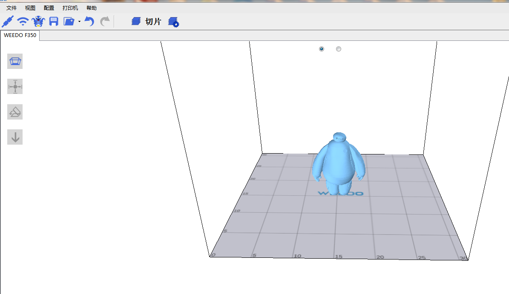Open the 文件 menu
Viewport: 509px width, 294px height.
pyautogui.click(x=12, y=8)
